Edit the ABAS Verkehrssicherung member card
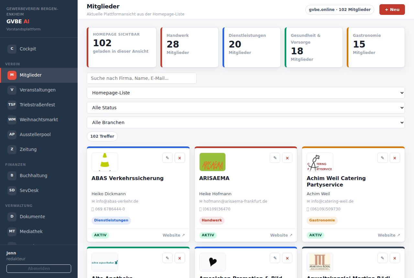The height and width of the screenshot is (278, 414). click(x=168, y=158)
